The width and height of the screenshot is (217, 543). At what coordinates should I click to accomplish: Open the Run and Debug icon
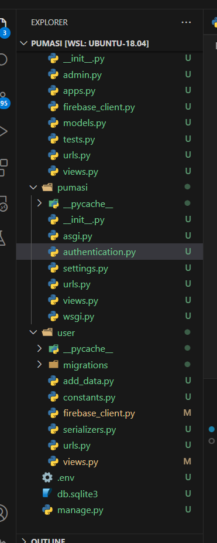tap(3, 131)
